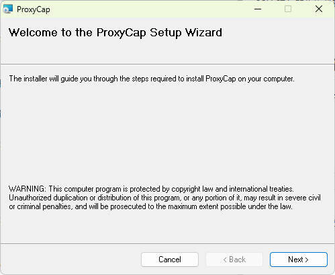
Task: Click the word WARNING in copyright notice
Action: tap(28, 189)
